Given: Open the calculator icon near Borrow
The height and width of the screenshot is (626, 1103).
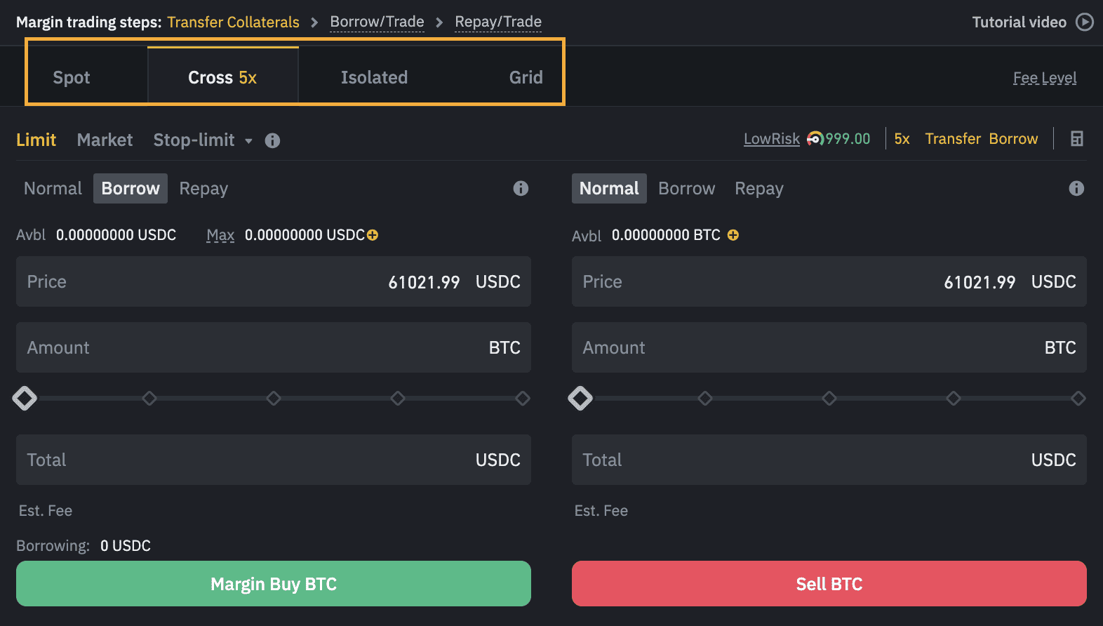Looking at the screenshot, I should (1077, 139).
